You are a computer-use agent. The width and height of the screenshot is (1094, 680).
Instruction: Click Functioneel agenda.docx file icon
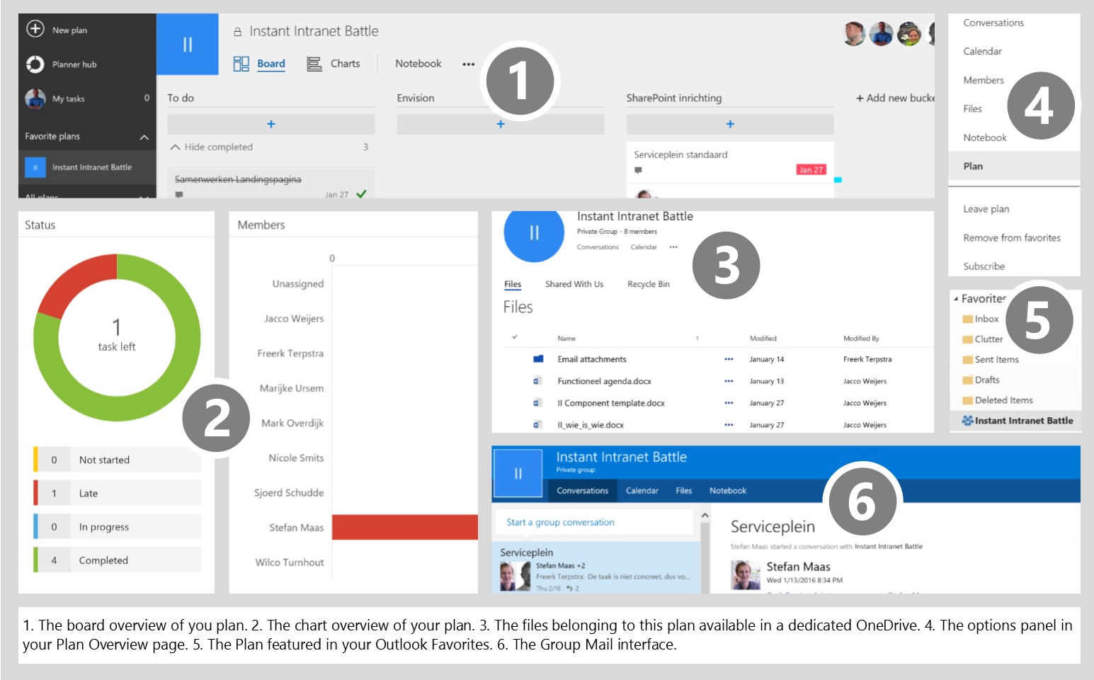pyautogui.click(x=538, y=381)
